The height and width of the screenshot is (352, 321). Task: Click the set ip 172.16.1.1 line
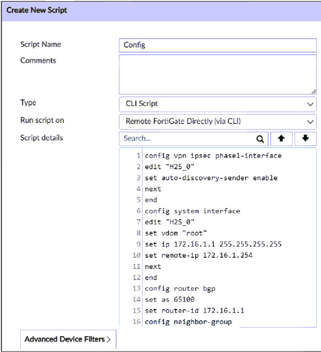[213, 244]
